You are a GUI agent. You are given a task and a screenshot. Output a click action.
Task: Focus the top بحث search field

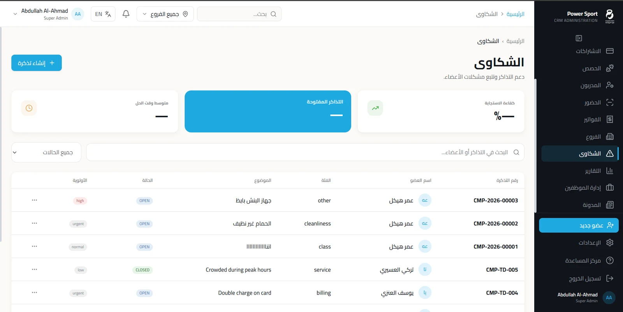tap(239, 14)
